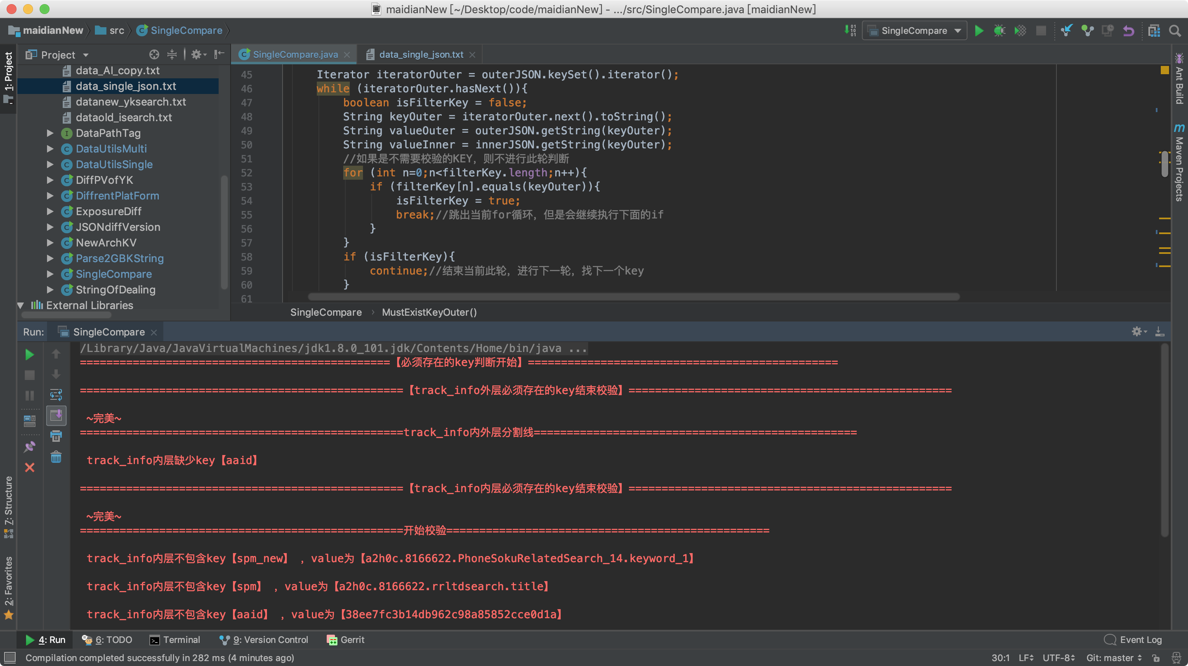This screenshot has height=666, width=1188.
Task: Toggle soft-wrap in the Run console
Action: (x=56, y=395)
